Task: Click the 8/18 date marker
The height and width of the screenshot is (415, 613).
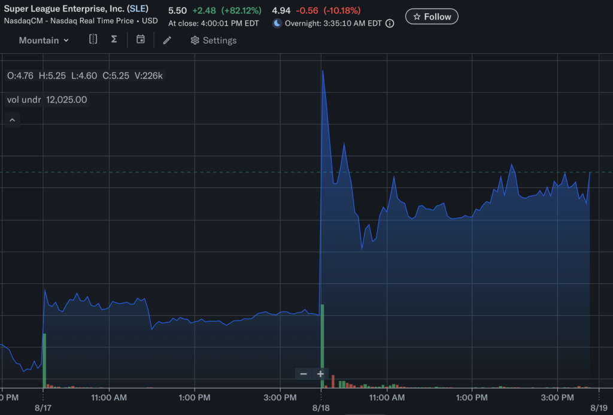Action: (321, 408)
